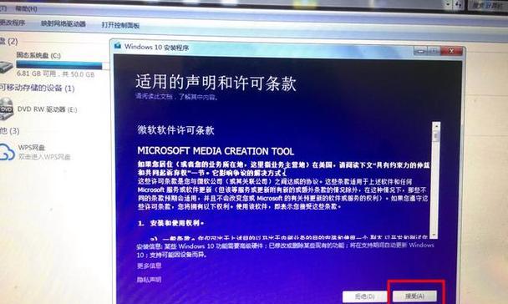Minimize the Windows 10 安装程序 window
This screenshot has width=508, height=304.
tap(421, 51)
